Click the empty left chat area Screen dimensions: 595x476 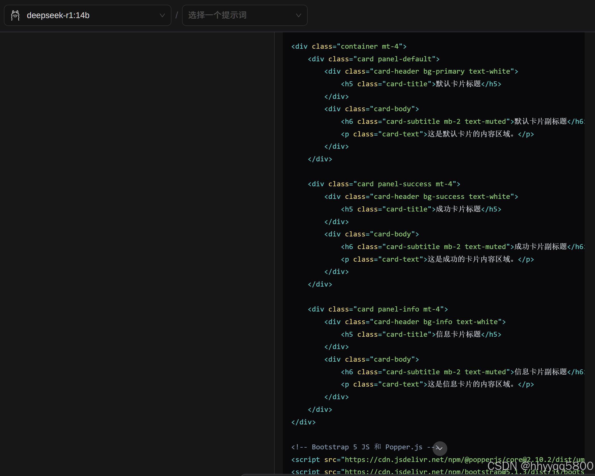[137, 229]
